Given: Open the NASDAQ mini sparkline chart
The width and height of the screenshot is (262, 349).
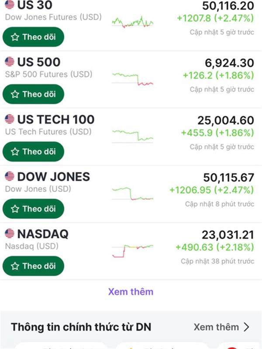Looking at the screenshot, I should [x=132, y=250].
